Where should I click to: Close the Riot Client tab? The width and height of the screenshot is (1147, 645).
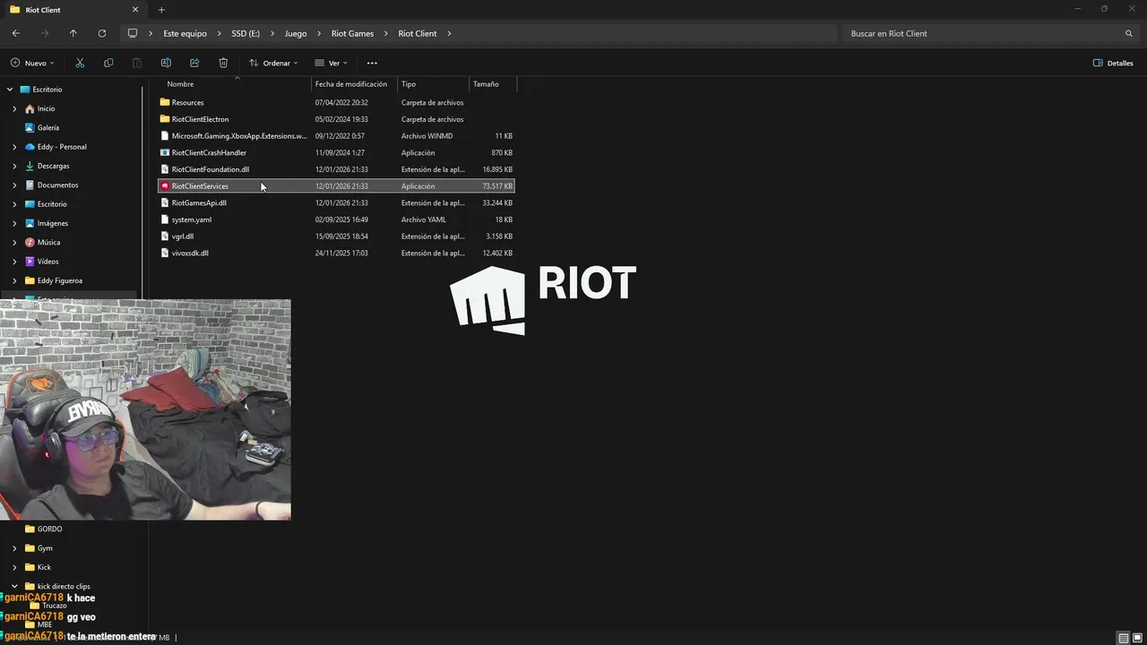135,10
